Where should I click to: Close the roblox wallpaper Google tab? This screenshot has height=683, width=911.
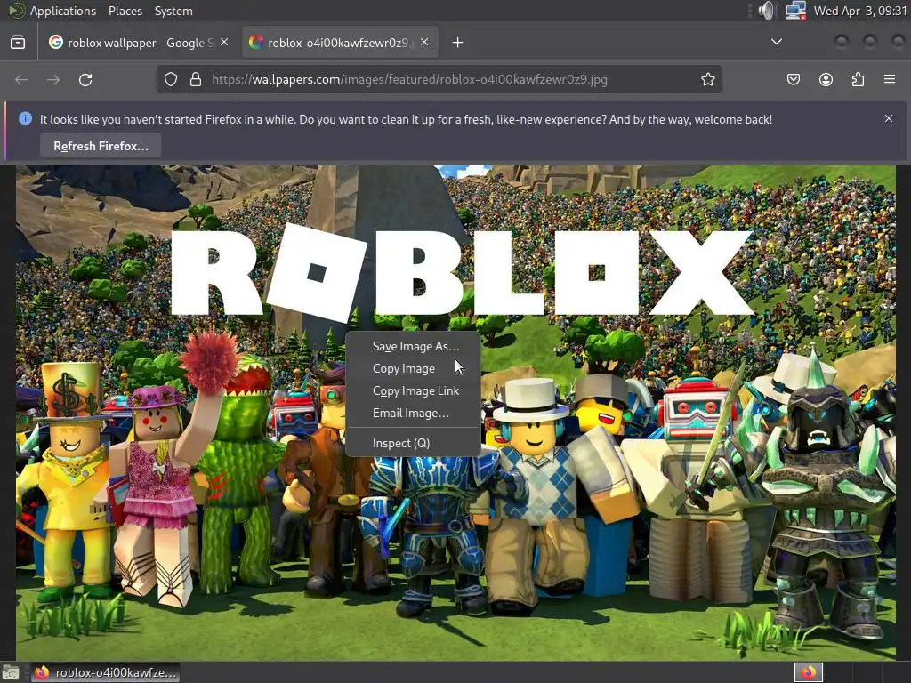click(x=224, y=42)
